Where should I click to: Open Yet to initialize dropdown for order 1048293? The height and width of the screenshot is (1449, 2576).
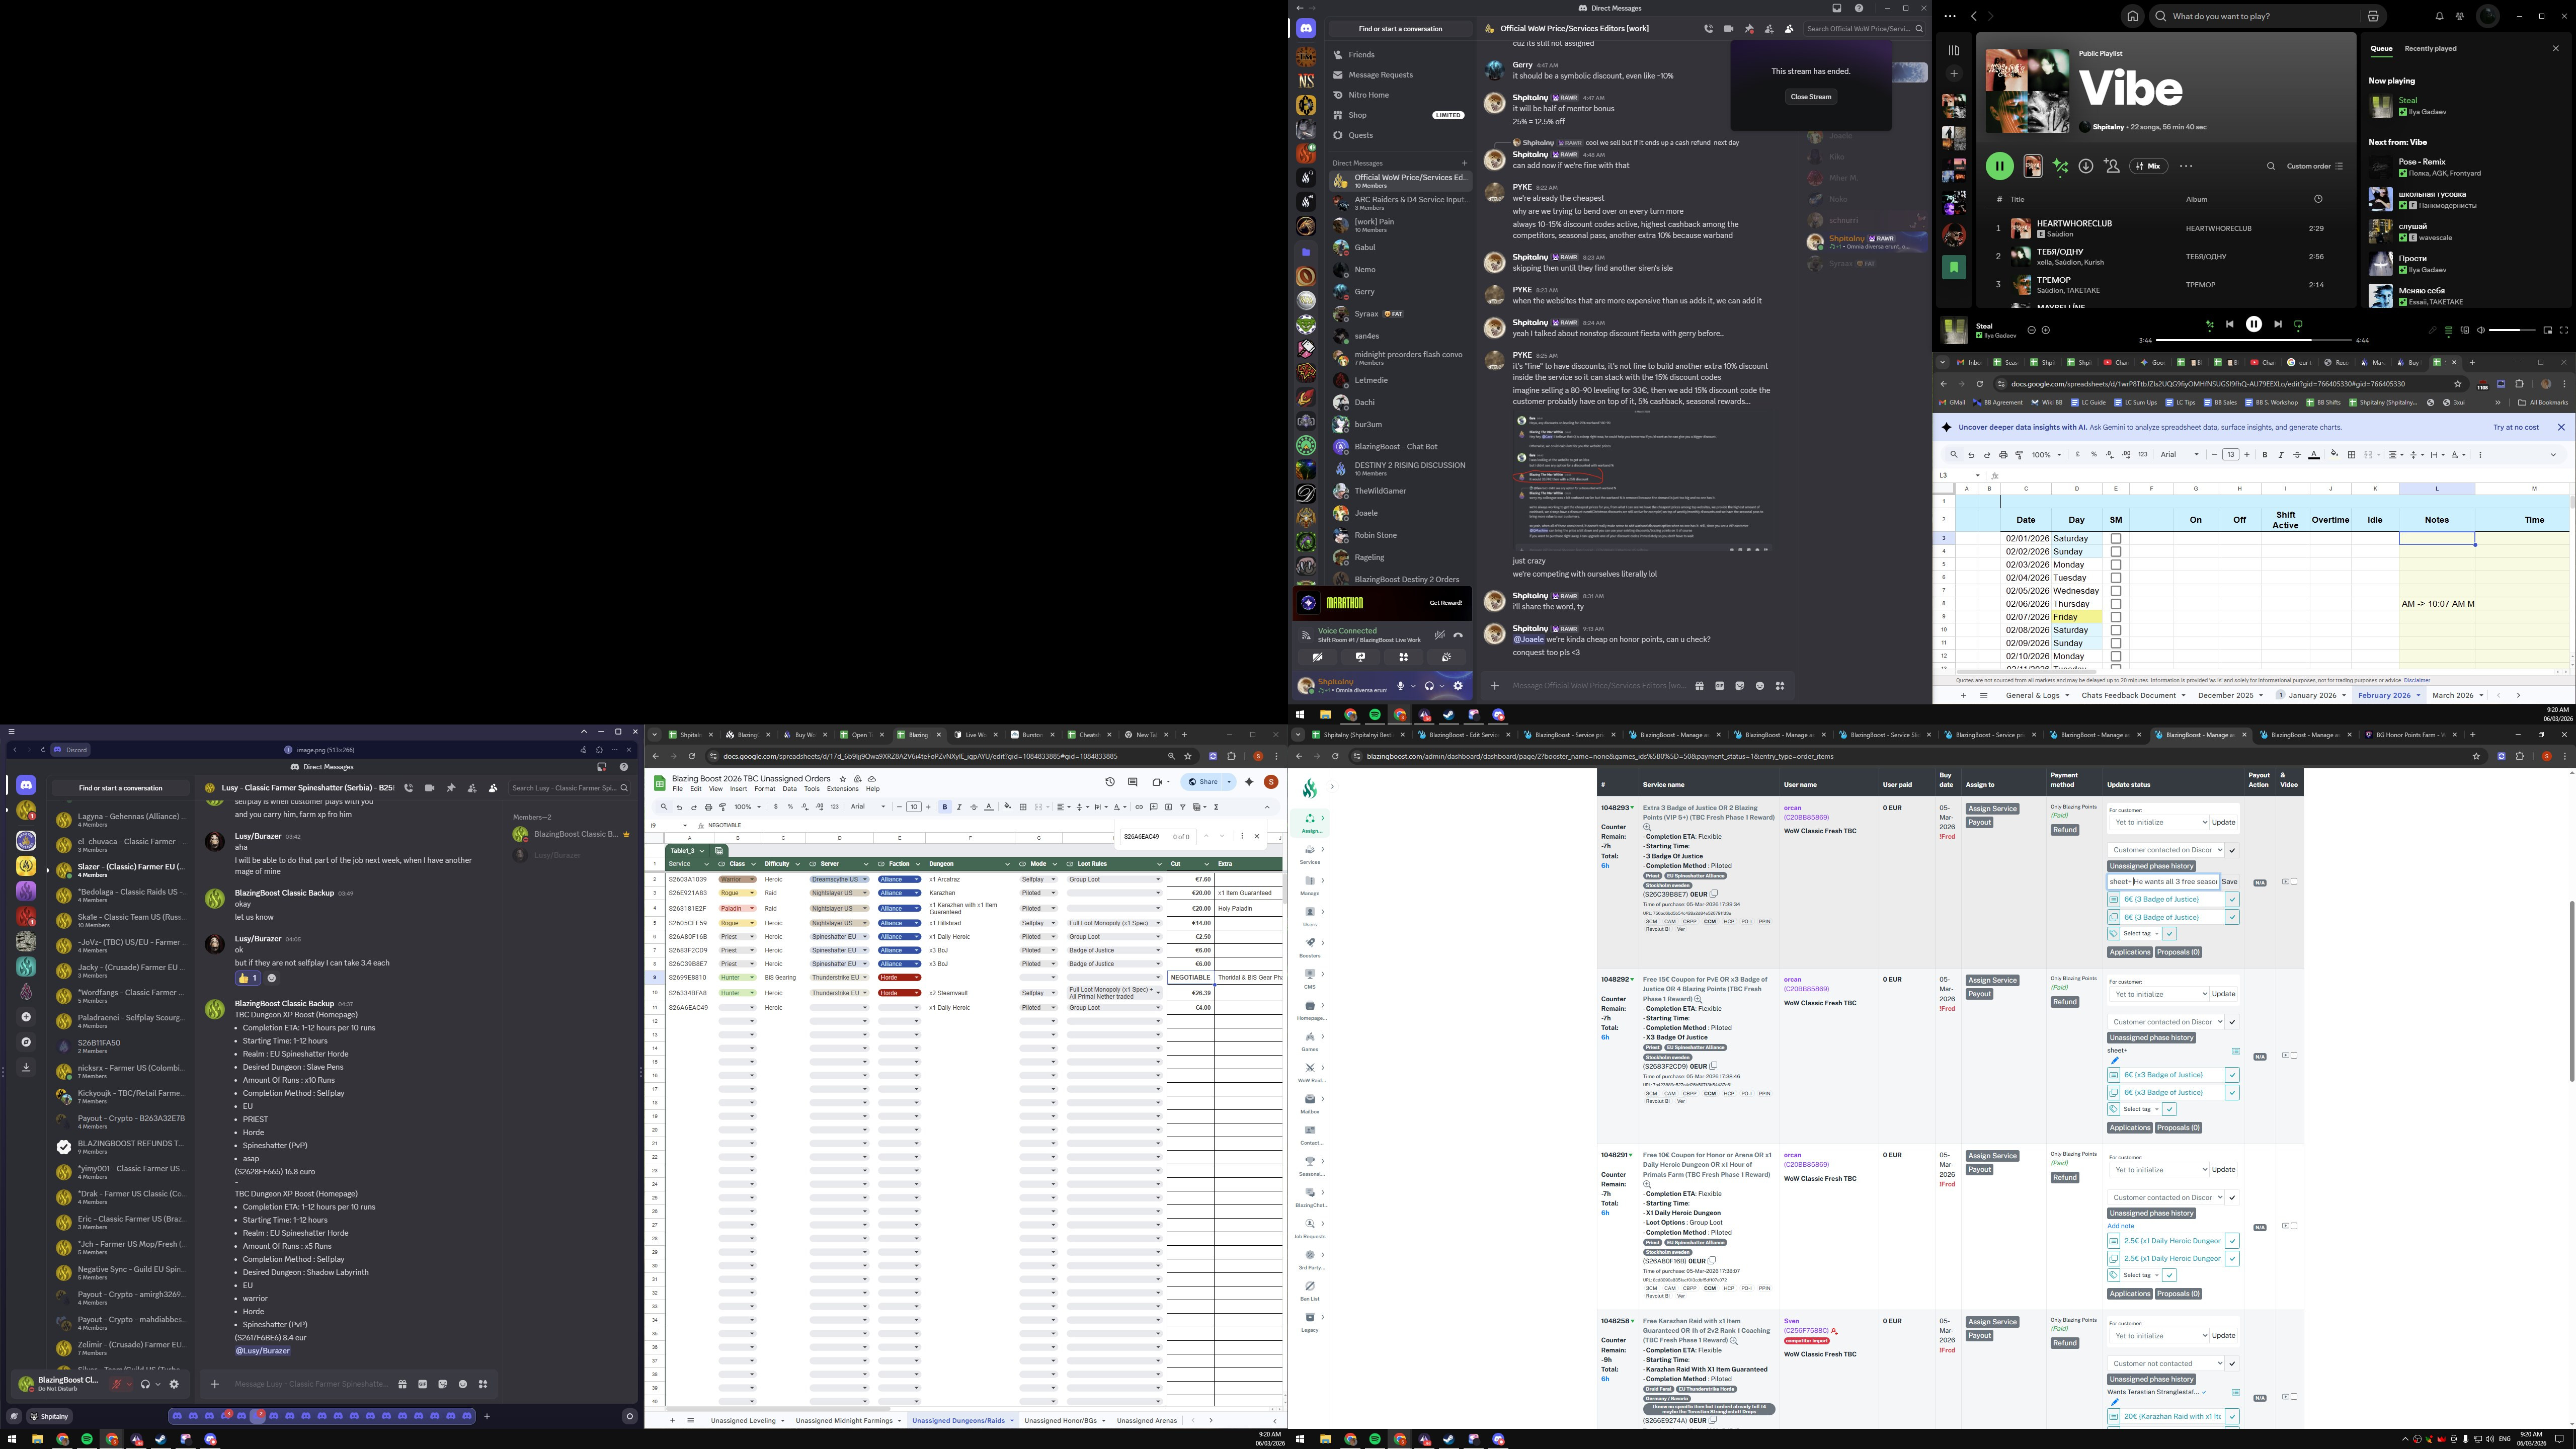pyautogui.click(x=2157, y=822)
